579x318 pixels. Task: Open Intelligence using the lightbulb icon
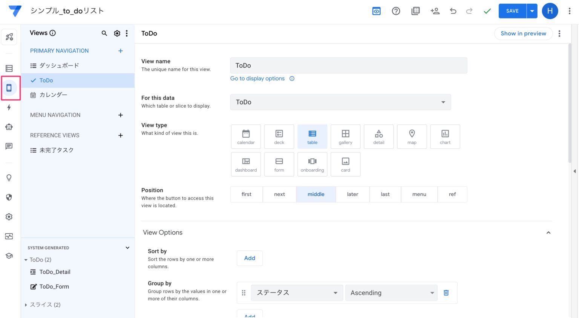(x=9, y=177)
